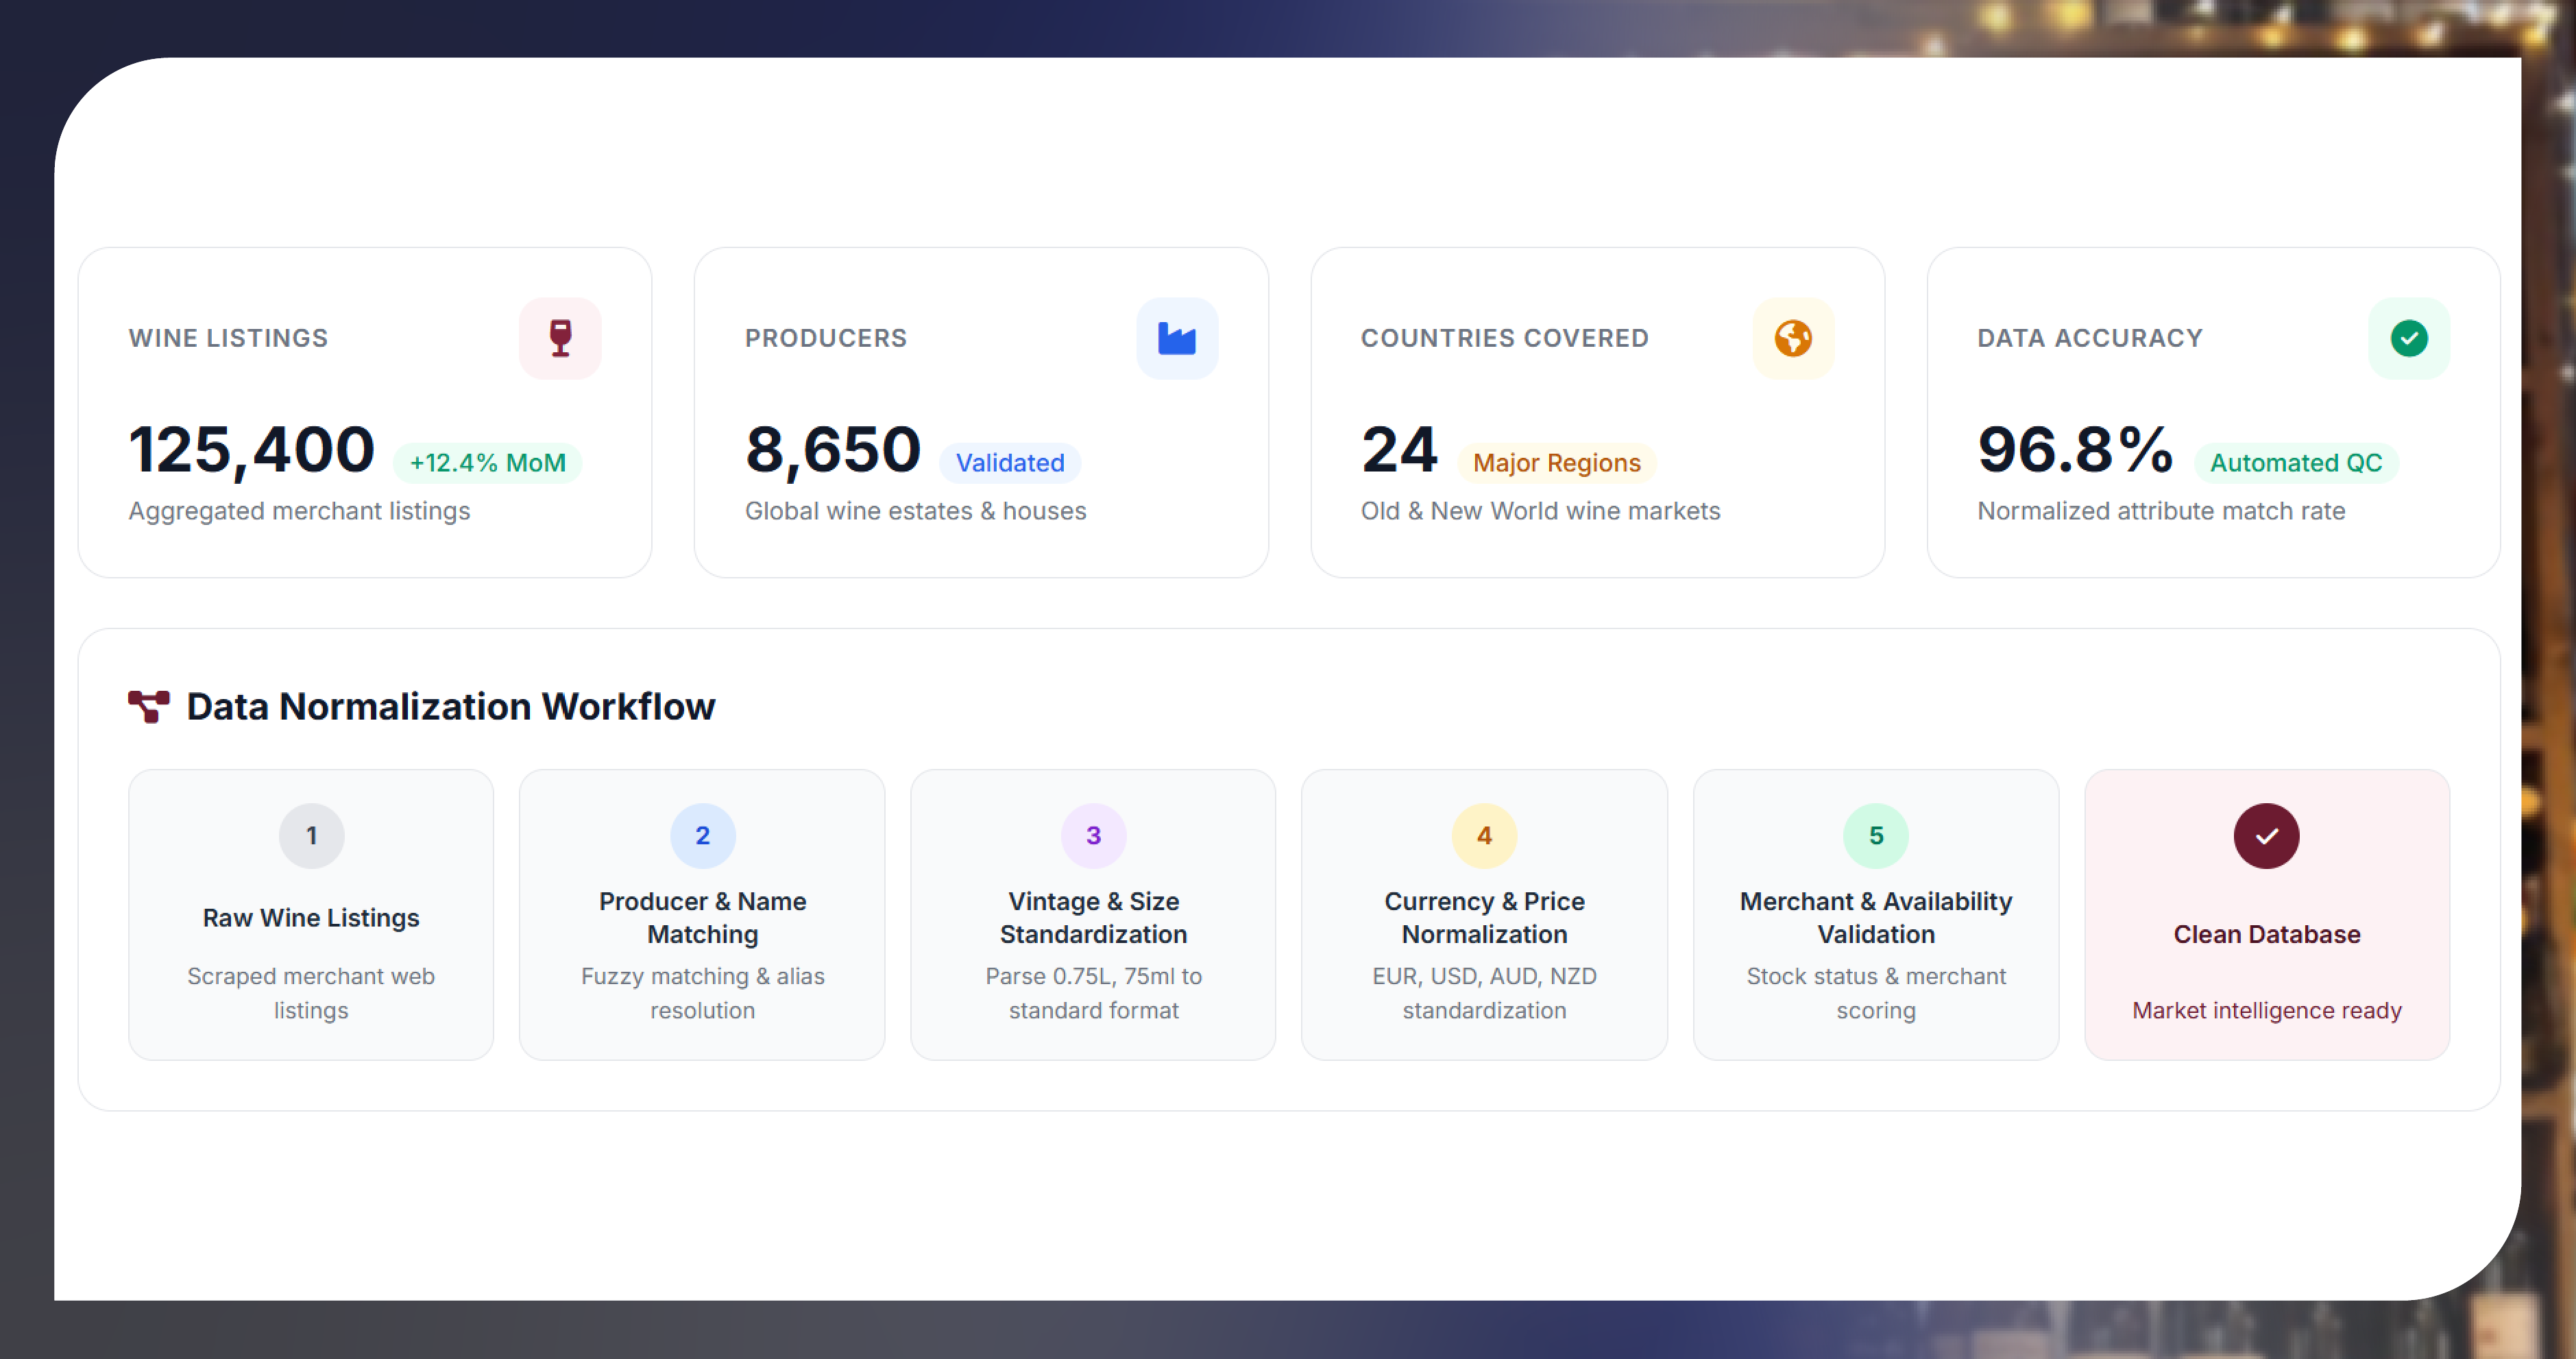
Task: Click the globe icon in Countries Covered card
Action: coord(1793,338)
